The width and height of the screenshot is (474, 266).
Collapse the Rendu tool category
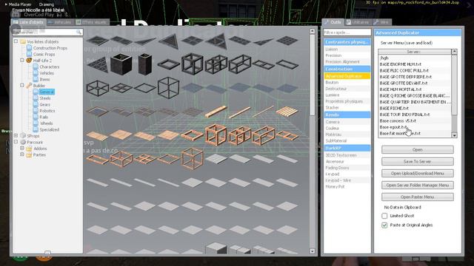(x=347, y=115)
